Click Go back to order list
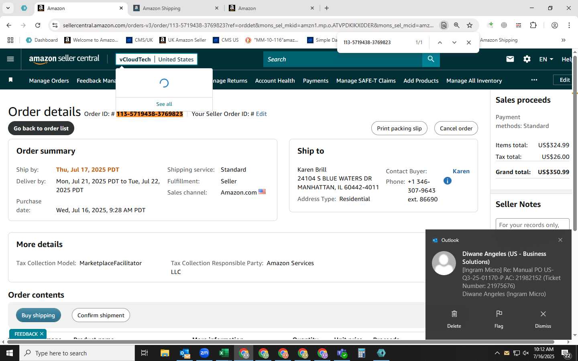Image resolution: width=578 pixels, height=361 pixels. 41,128
